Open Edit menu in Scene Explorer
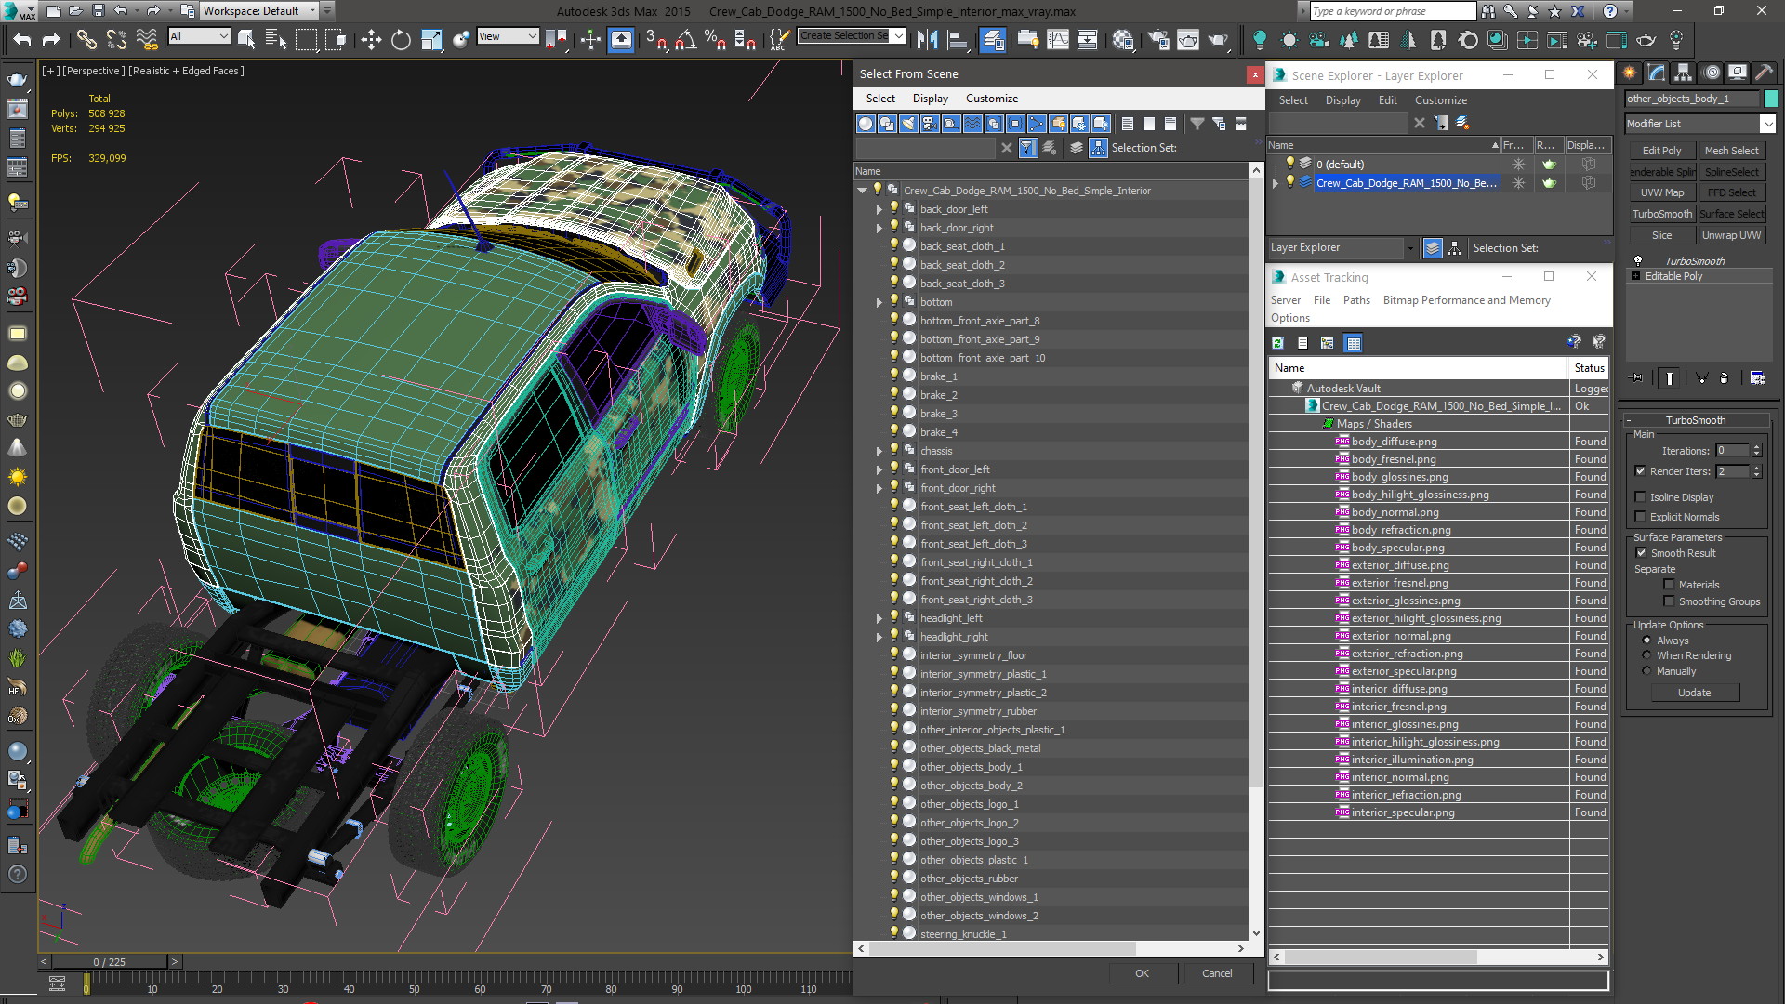The image size is (1785, 1004). coord(1387,100)
